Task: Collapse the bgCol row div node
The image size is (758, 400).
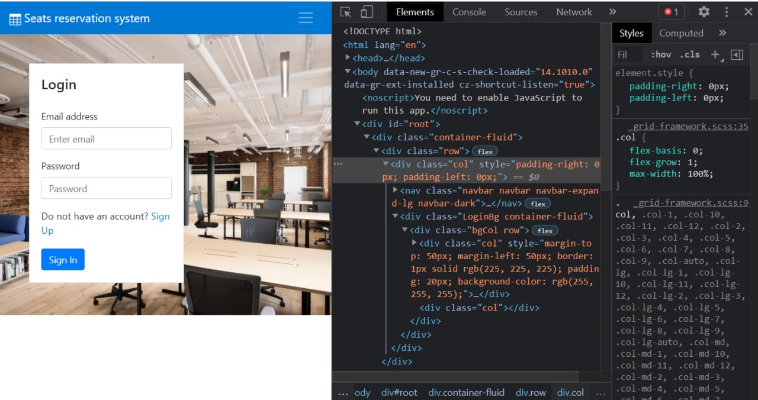Action: coord(405,230)
